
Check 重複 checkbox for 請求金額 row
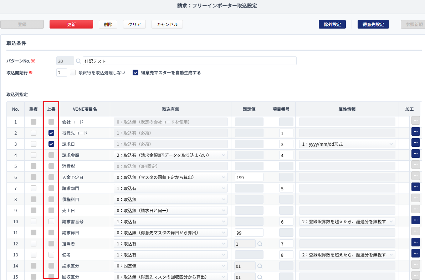(x=34, y=155)
